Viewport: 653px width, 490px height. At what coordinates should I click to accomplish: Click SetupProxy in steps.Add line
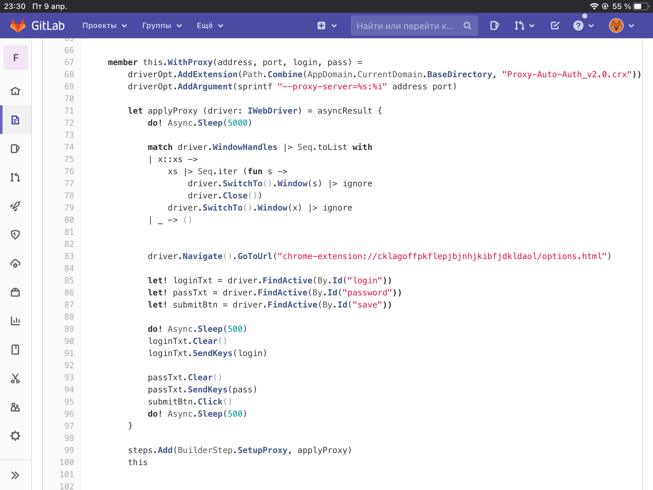click(262, 450)
